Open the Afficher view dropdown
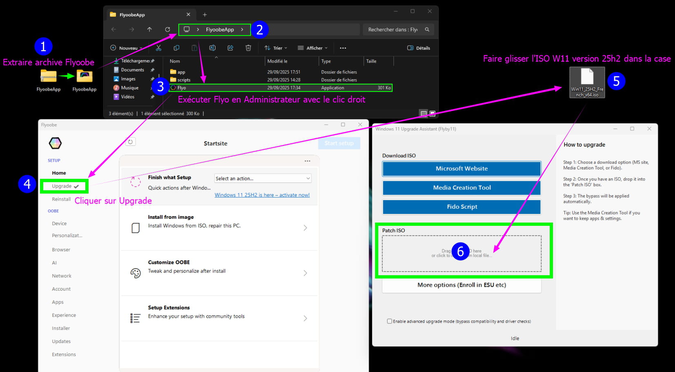Screen dimensions: 675x372 coord(313,48)
